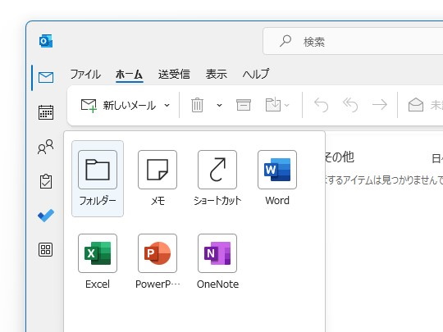Click the Forward arrow icon

pos(380,105)
